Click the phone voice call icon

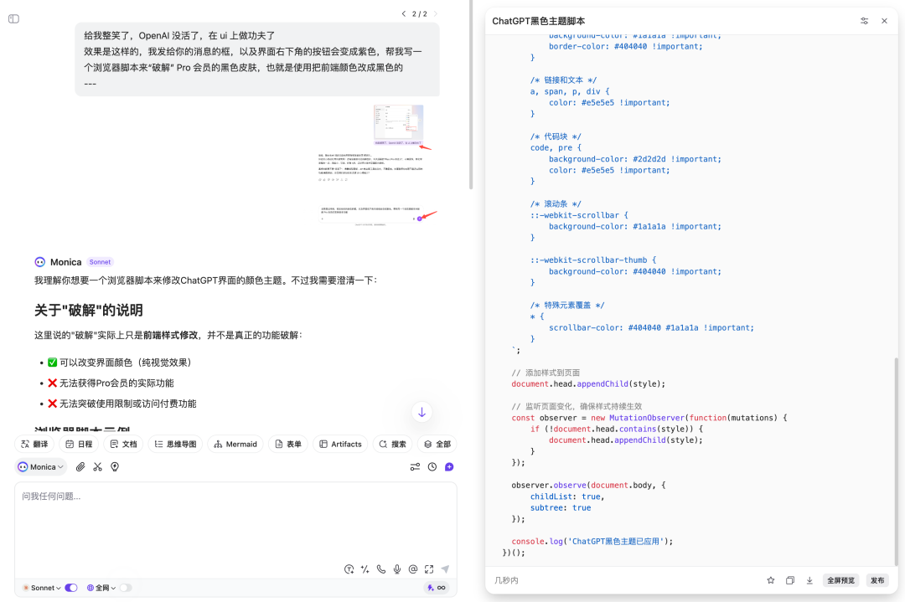tap(381, 569)
